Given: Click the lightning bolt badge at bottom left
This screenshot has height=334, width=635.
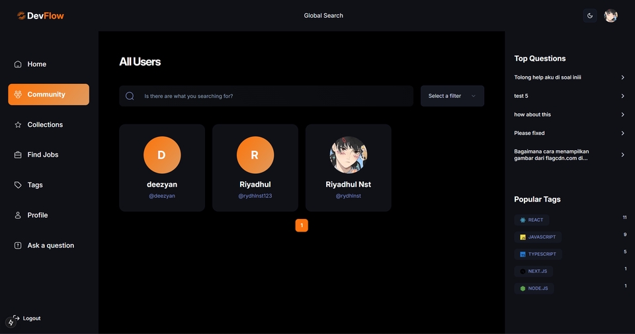Looking at the screenshot, I should coord(11,322).
